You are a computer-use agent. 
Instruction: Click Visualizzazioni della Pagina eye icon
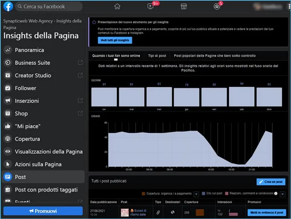(x=8, y=152)
